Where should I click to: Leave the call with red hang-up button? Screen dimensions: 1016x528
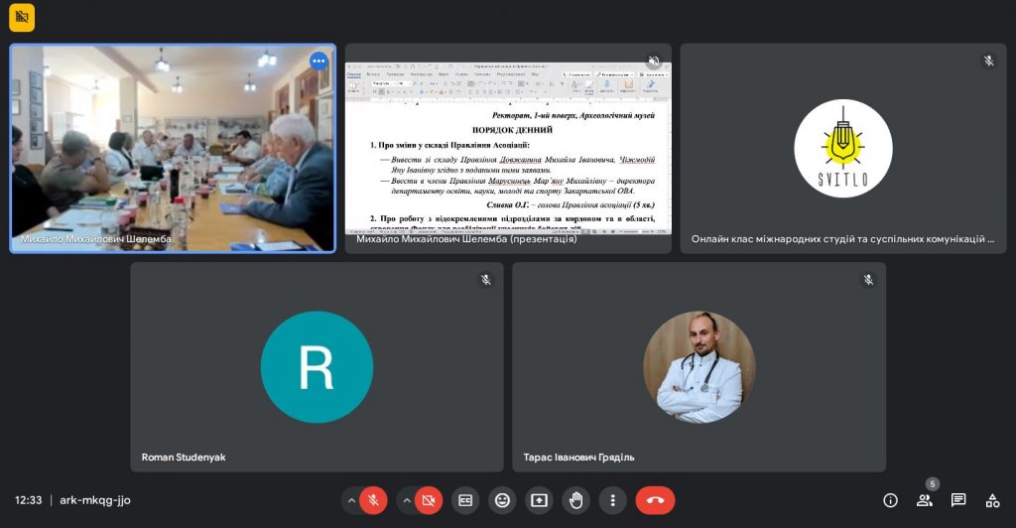click(655, 500)
